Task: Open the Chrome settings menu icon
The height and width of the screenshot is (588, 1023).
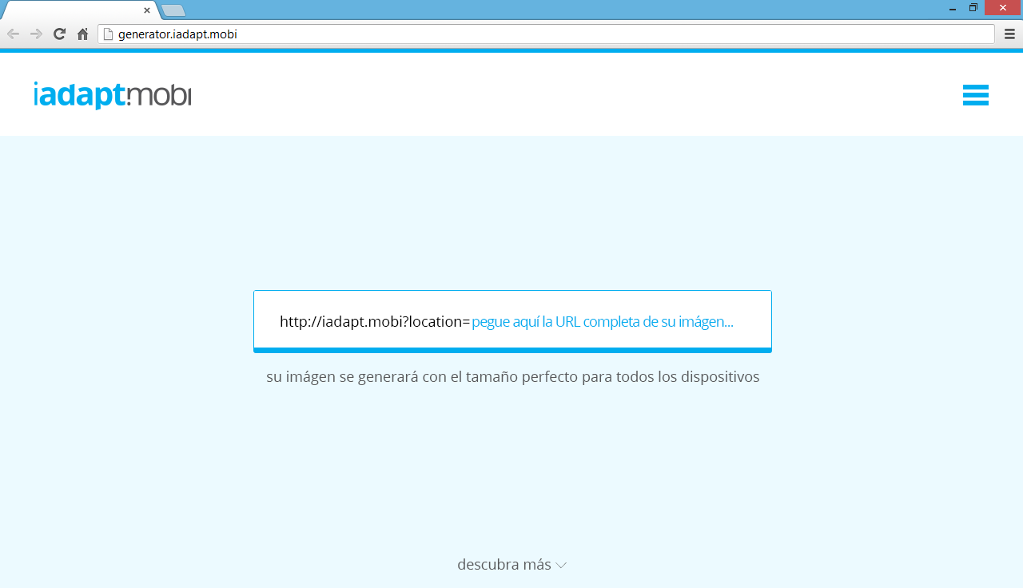Action: [x=1009, y=34]
